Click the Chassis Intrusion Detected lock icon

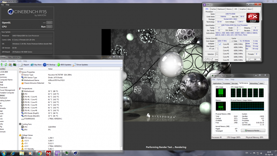(22, 83)
